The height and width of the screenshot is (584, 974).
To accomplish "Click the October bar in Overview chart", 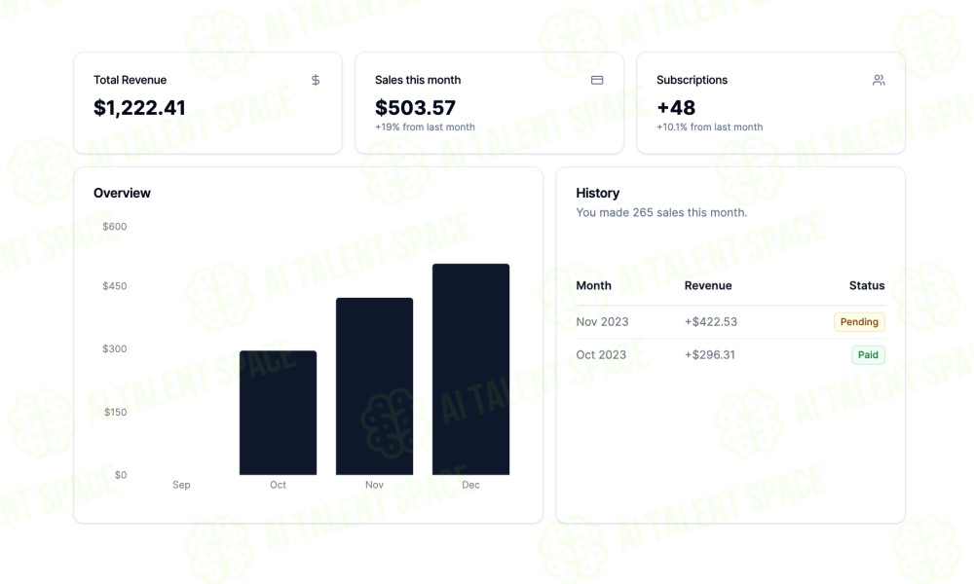I will pyautogui.click(x=279, y=413).
